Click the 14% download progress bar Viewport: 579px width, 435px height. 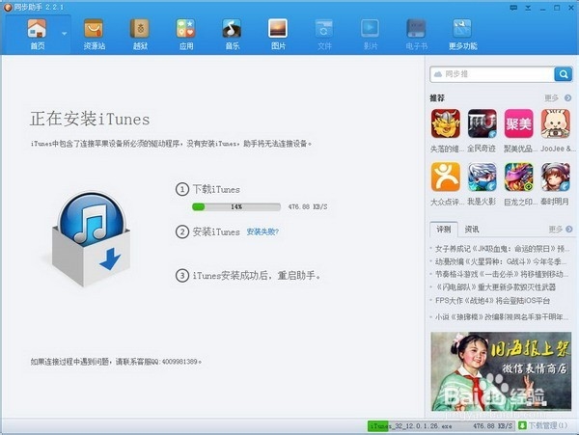click(x=236, y=207)
